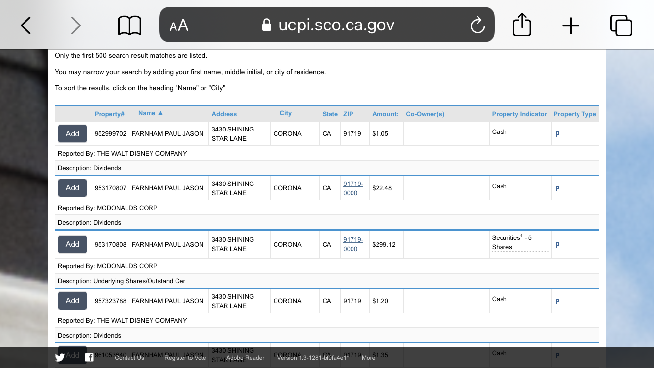654x368 pixels.
Task: Click 'You may narrow your search' sentence
Action: point(190,72)
